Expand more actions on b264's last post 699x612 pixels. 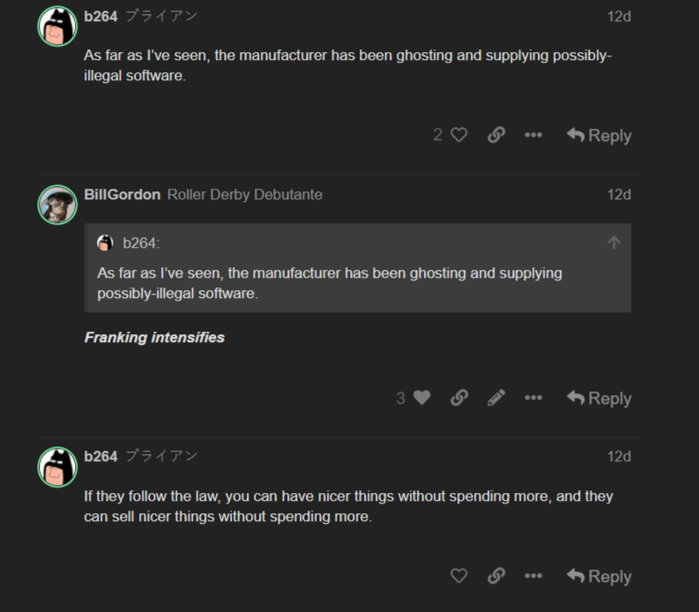click(533, 576)
